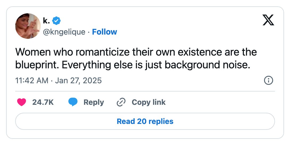Click the X logo in the tweet corner

coord(268,20)
